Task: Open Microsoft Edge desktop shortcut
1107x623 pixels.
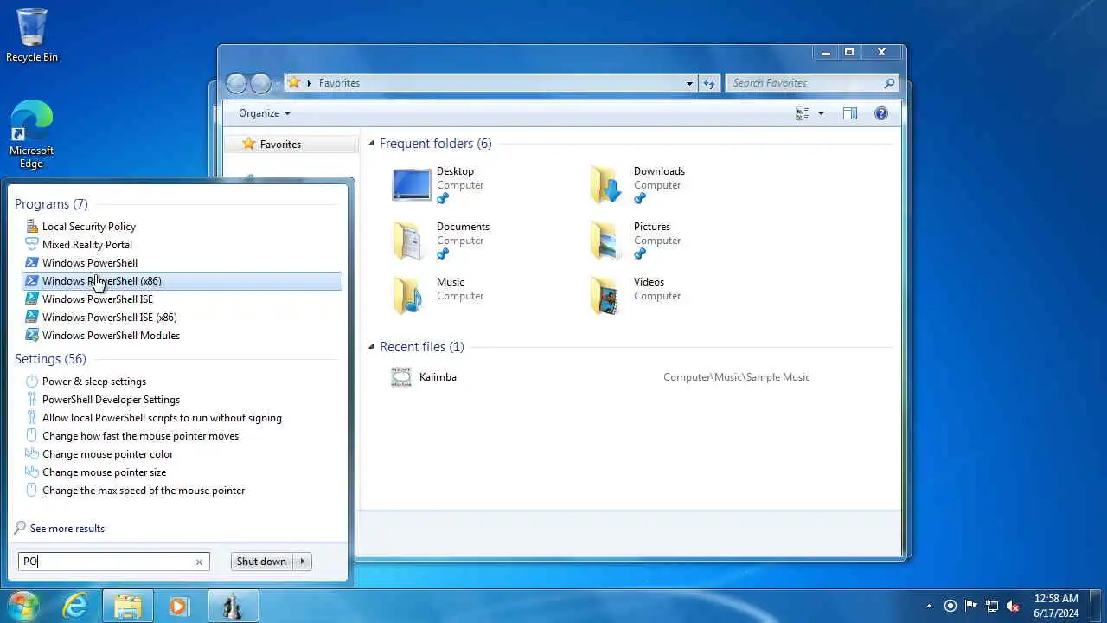Action: pos(31,135)
